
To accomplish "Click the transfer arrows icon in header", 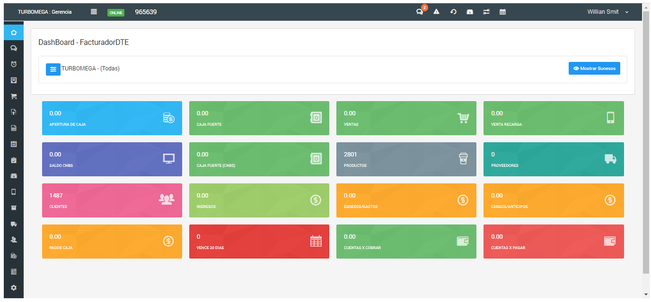I will coord(486,12).
